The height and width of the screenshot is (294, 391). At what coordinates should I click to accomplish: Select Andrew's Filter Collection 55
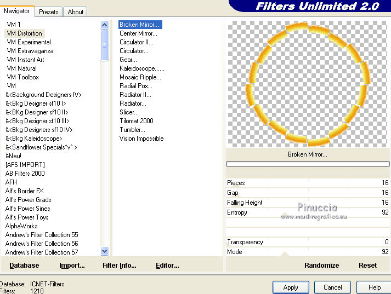(42, 235)
